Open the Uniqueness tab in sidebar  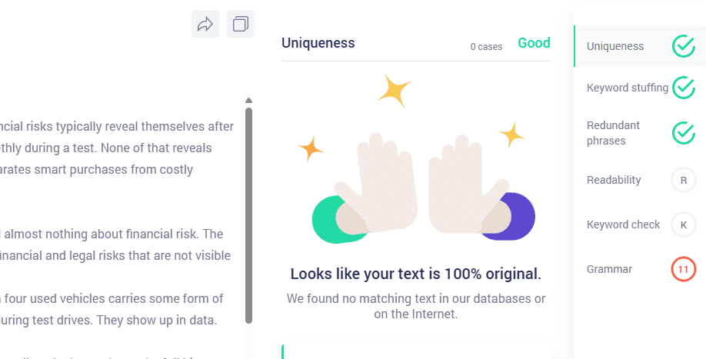pos(615,46)
